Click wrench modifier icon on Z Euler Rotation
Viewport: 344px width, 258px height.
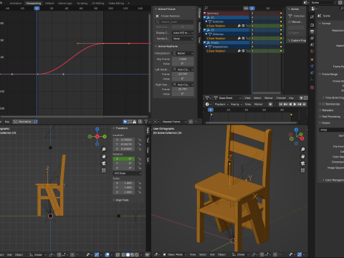coord(239,51)
